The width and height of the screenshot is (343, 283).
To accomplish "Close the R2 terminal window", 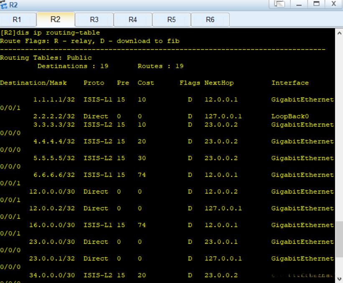I will [x=333, y=4].
